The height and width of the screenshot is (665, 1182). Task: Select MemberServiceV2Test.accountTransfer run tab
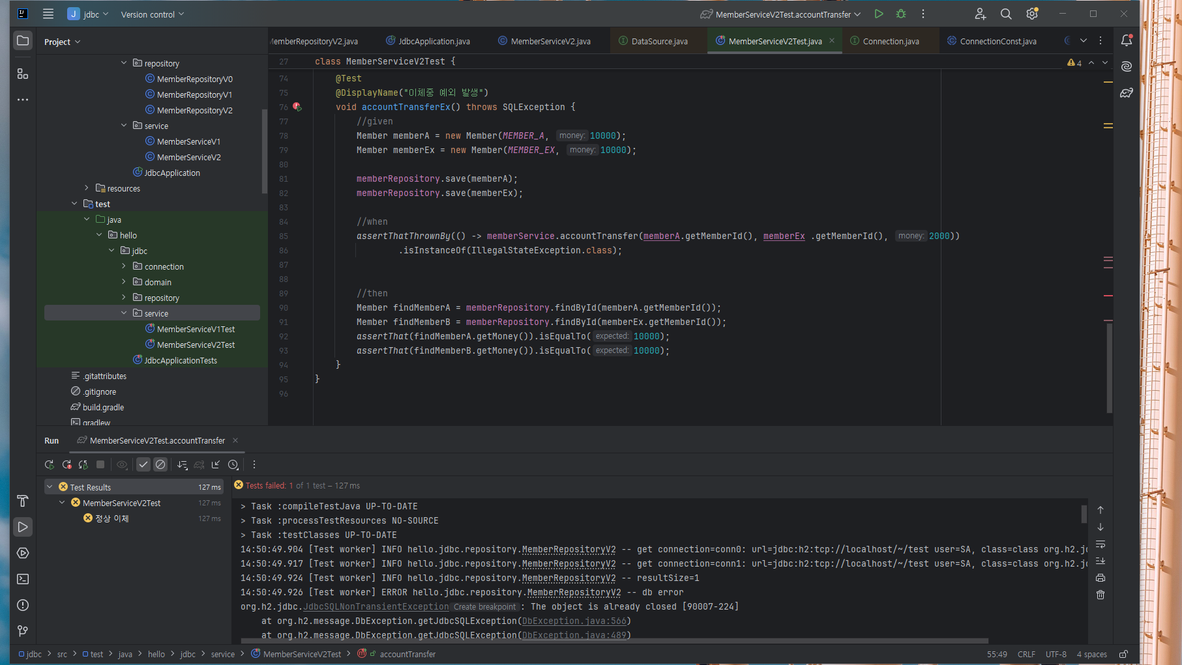157,441
